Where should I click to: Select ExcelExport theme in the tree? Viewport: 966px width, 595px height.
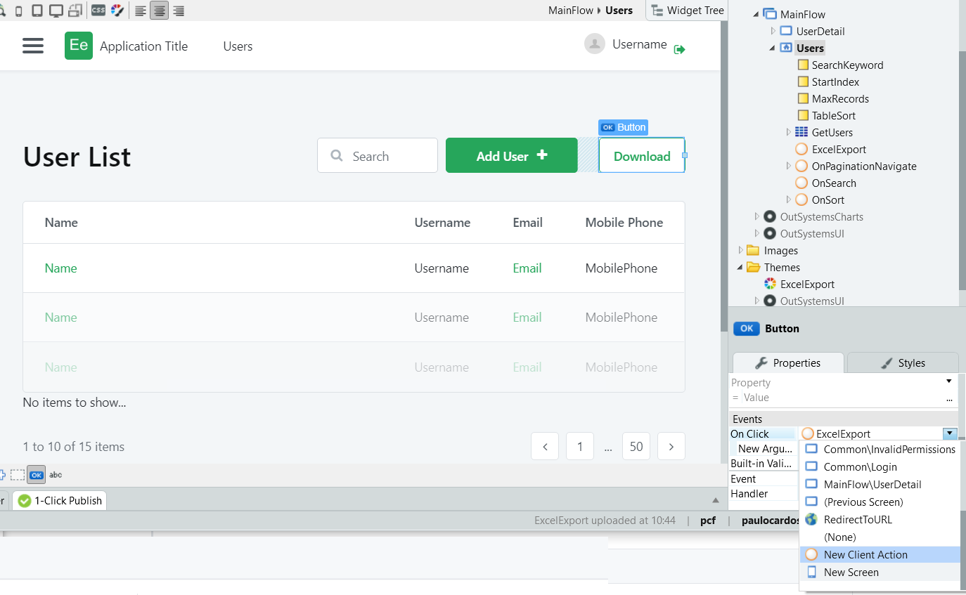tap(807, 285)
